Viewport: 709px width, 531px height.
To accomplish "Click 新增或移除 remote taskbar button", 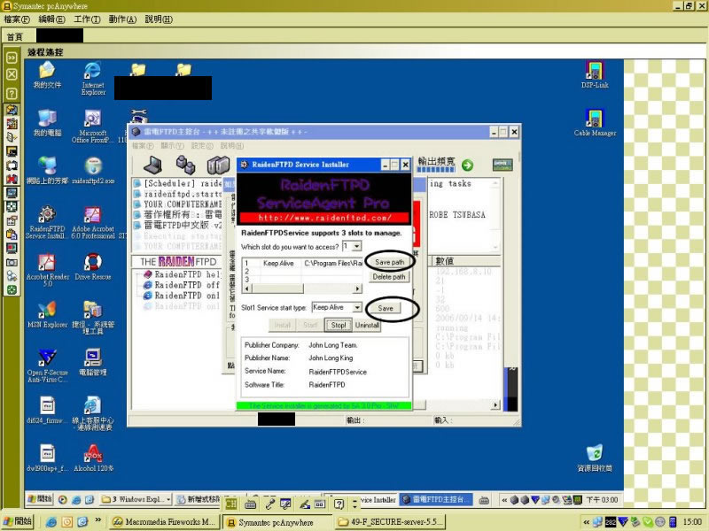I will click(x=198, y=499).
